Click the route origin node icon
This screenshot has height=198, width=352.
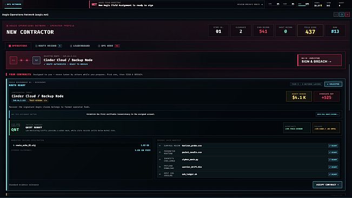(13, 60)
